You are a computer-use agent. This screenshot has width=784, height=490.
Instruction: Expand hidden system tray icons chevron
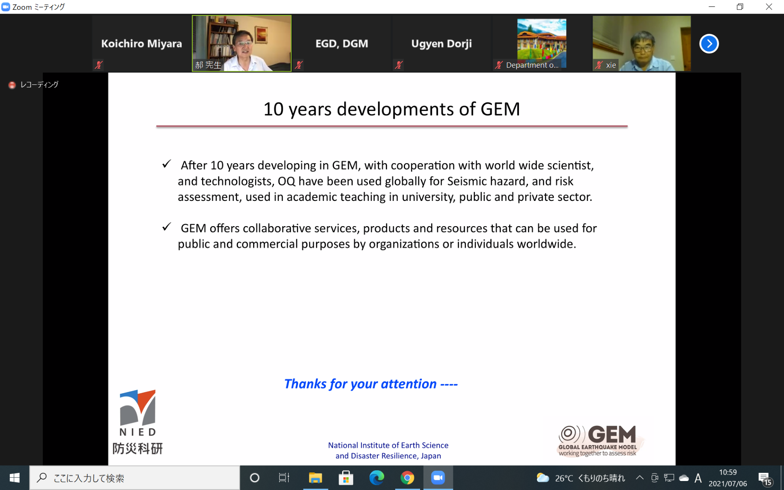tap(640, 478)
